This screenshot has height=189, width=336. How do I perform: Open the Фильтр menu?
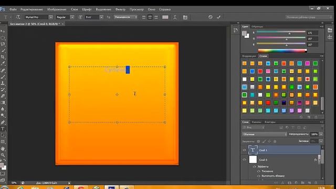click(x=120, y=9)
